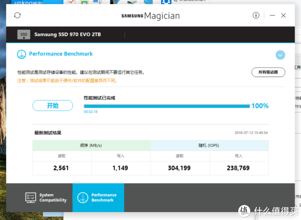Click the elapsed time 00:02:18
This screenshot has width=301, height=220.
tap(91, 111)
